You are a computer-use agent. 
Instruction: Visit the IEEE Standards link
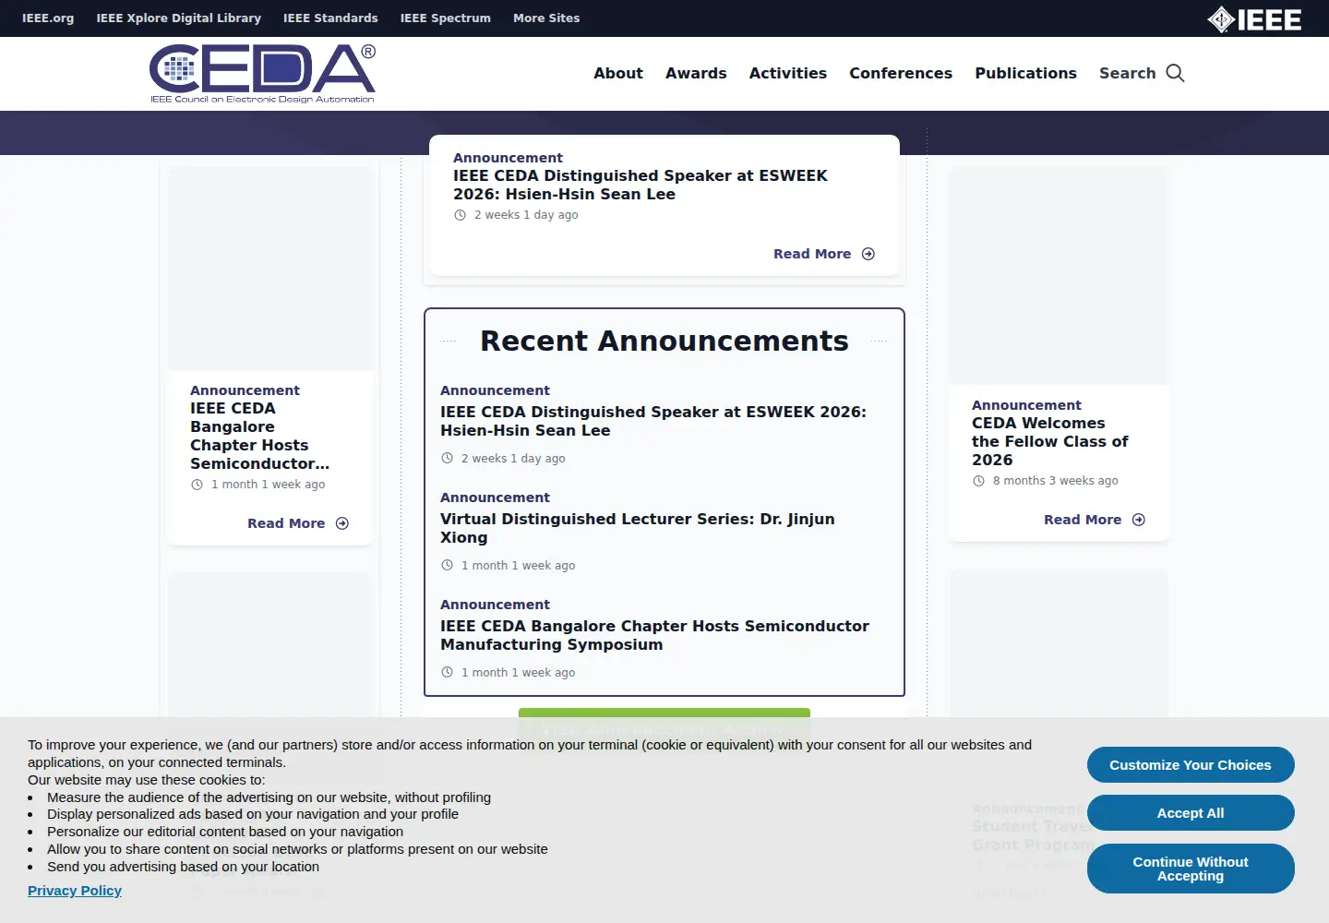[x=330, y=18]
